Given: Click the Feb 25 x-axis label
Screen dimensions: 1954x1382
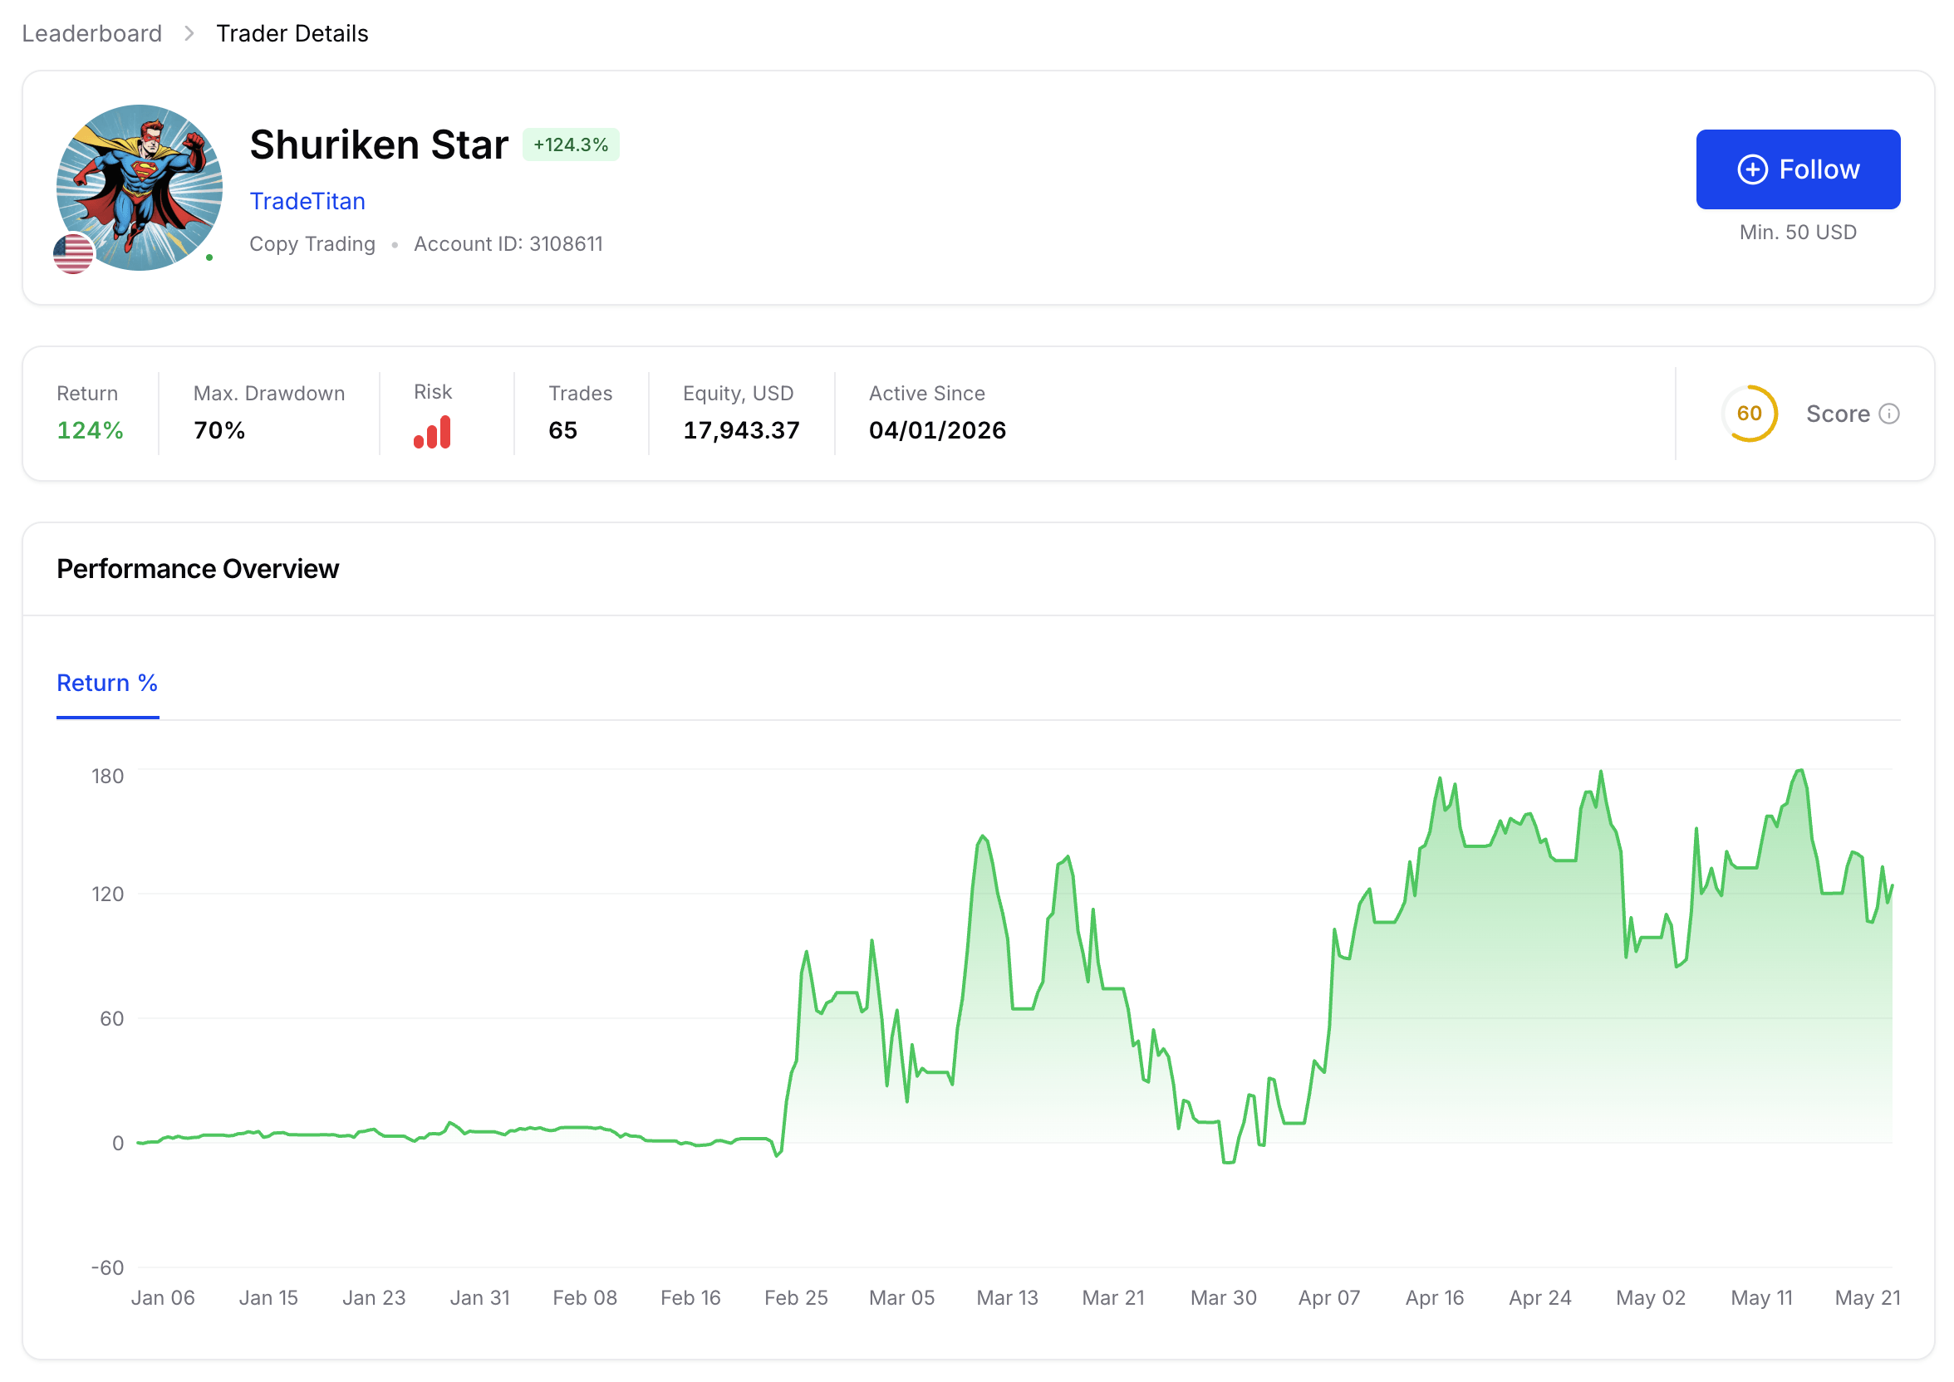Looking at the screenshot, I should [x=796, y=1298].
